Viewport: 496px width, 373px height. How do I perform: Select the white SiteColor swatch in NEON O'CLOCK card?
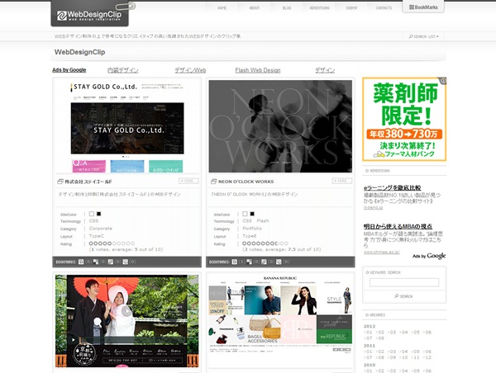(x=245, y=214)
